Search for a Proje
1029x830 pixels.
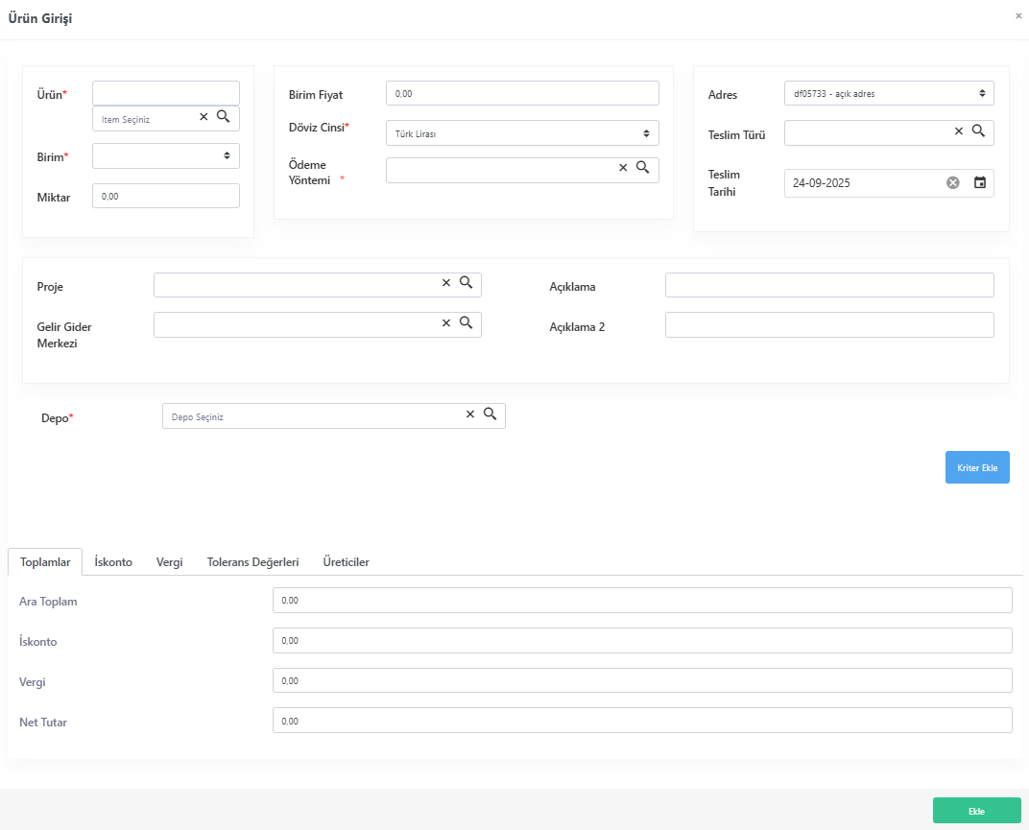coord(466,283)
